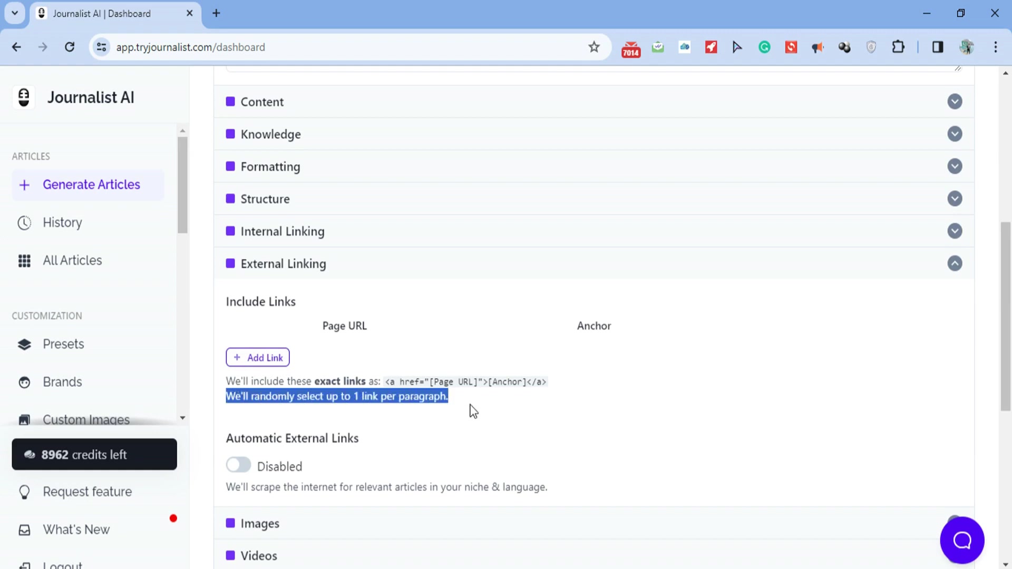Open the tab search dropdown arrow

coord(15,13)
